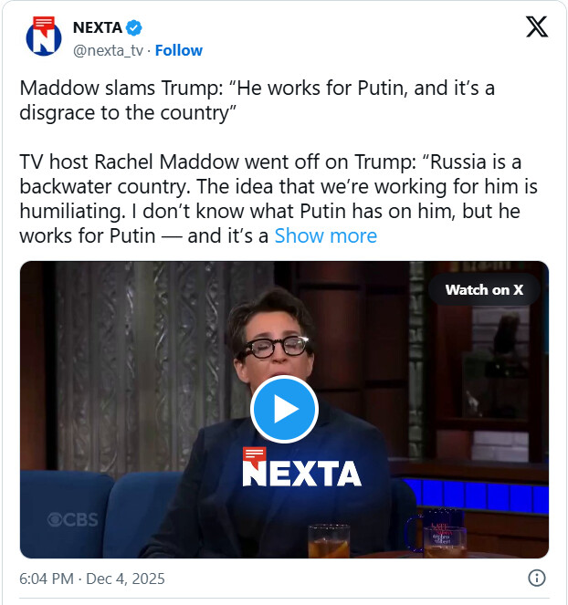Click the NEXTA profile avatar
This screenshot has width=568, height=605.
pos(43,37)
